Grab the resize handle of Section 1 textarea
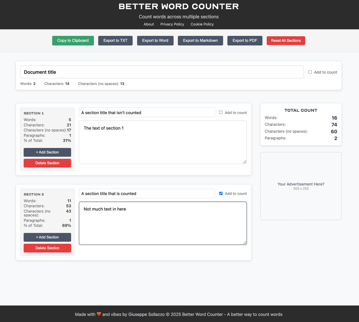Viewport: 359px width, 322px height. pos(245,162)
